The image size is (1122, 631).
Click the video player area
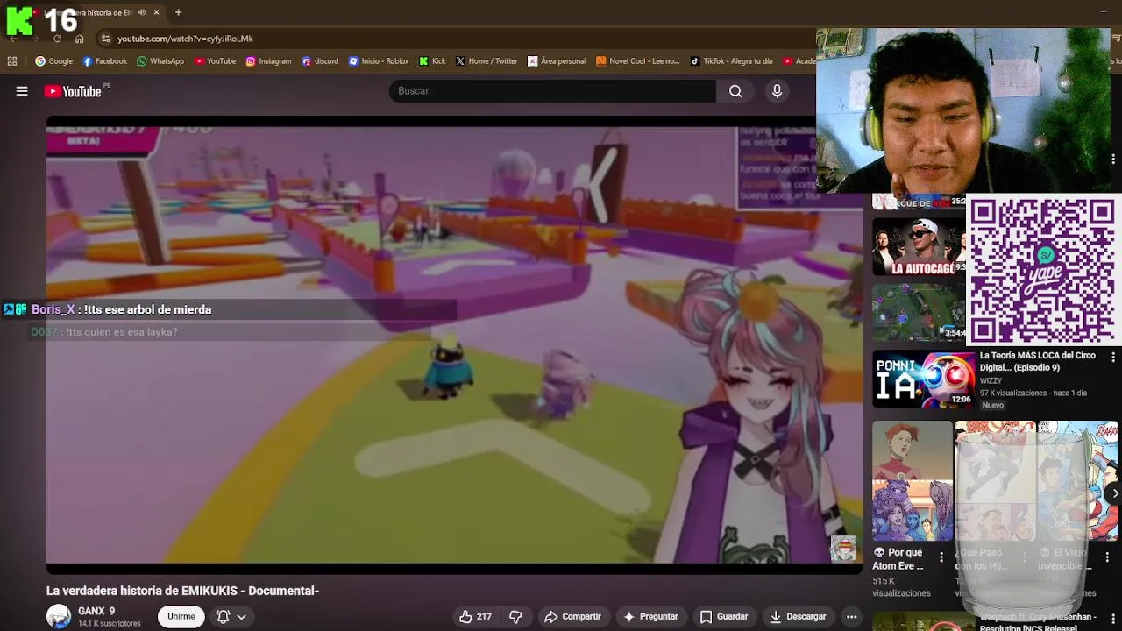[454, 345]
